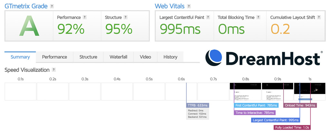Click help icon beside Largest Contentful Paint
The width and height of the screenshot is (330, 135).
point(208,17)
